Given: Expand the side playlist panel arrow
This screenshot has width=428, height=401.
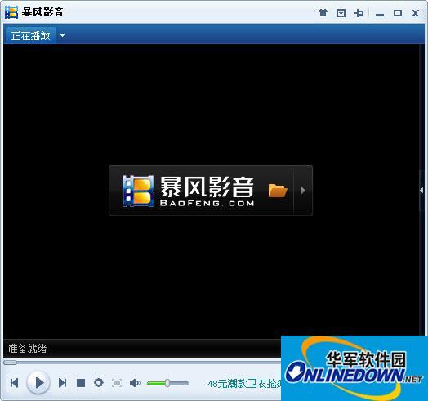Looking at the screenshot, I should 421,190.
